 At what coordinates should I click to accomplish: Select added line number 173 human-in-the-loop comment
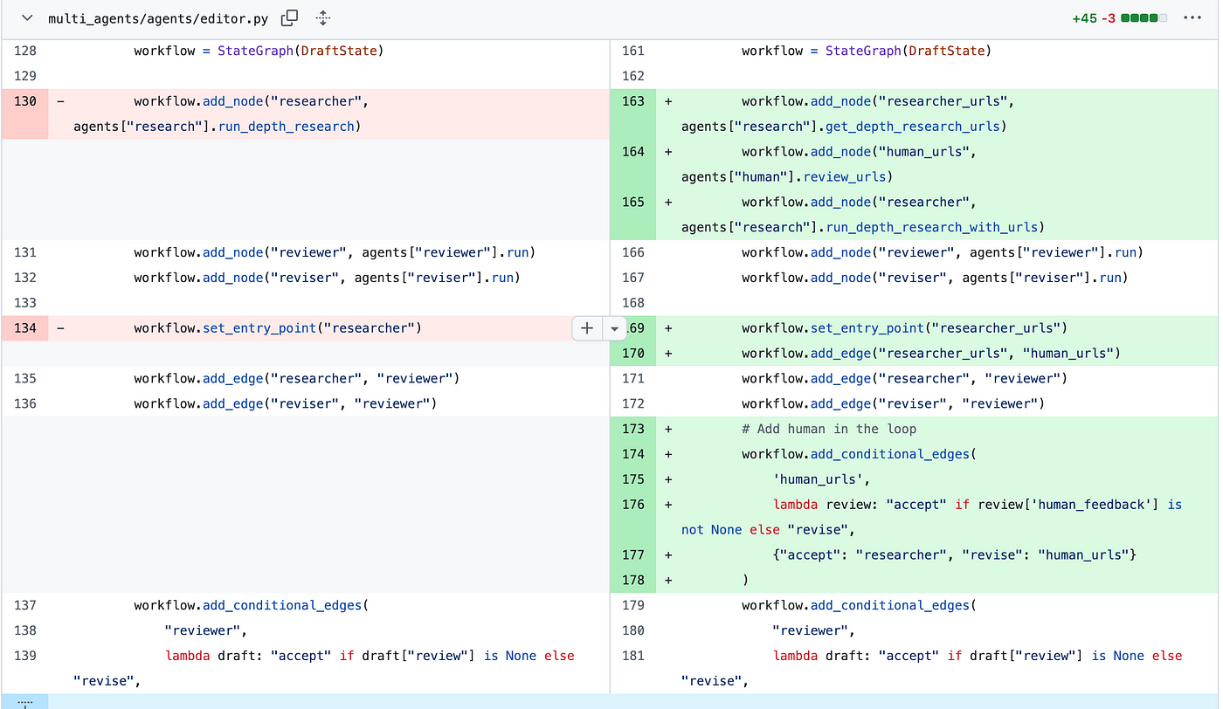633,429
